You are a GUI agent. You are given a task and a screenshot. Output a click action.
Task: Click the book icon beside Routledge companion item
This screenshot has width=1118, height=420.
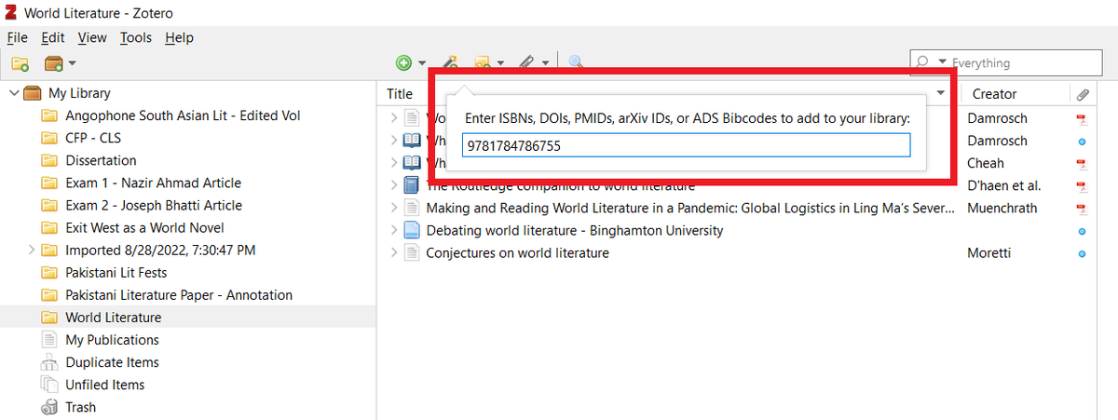(x=412, y=185)
